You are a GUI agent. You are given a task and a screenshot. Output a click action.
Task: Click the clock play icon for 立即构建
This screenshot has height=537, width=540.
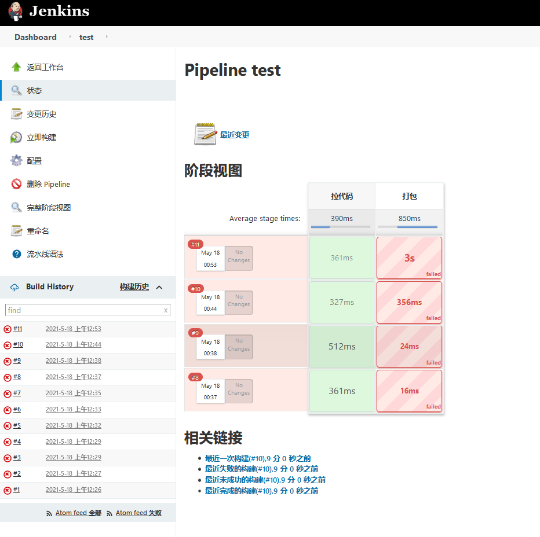[x=16, y=137]
